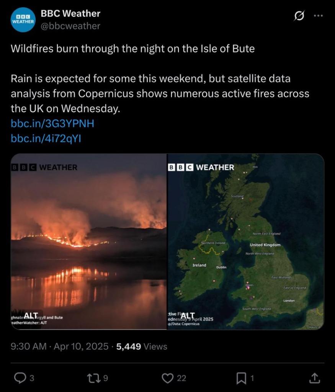Viewport: 335px width, 392px height.
Task: Visit the @bbcweather handle
Action: click(x=70, y=26)
